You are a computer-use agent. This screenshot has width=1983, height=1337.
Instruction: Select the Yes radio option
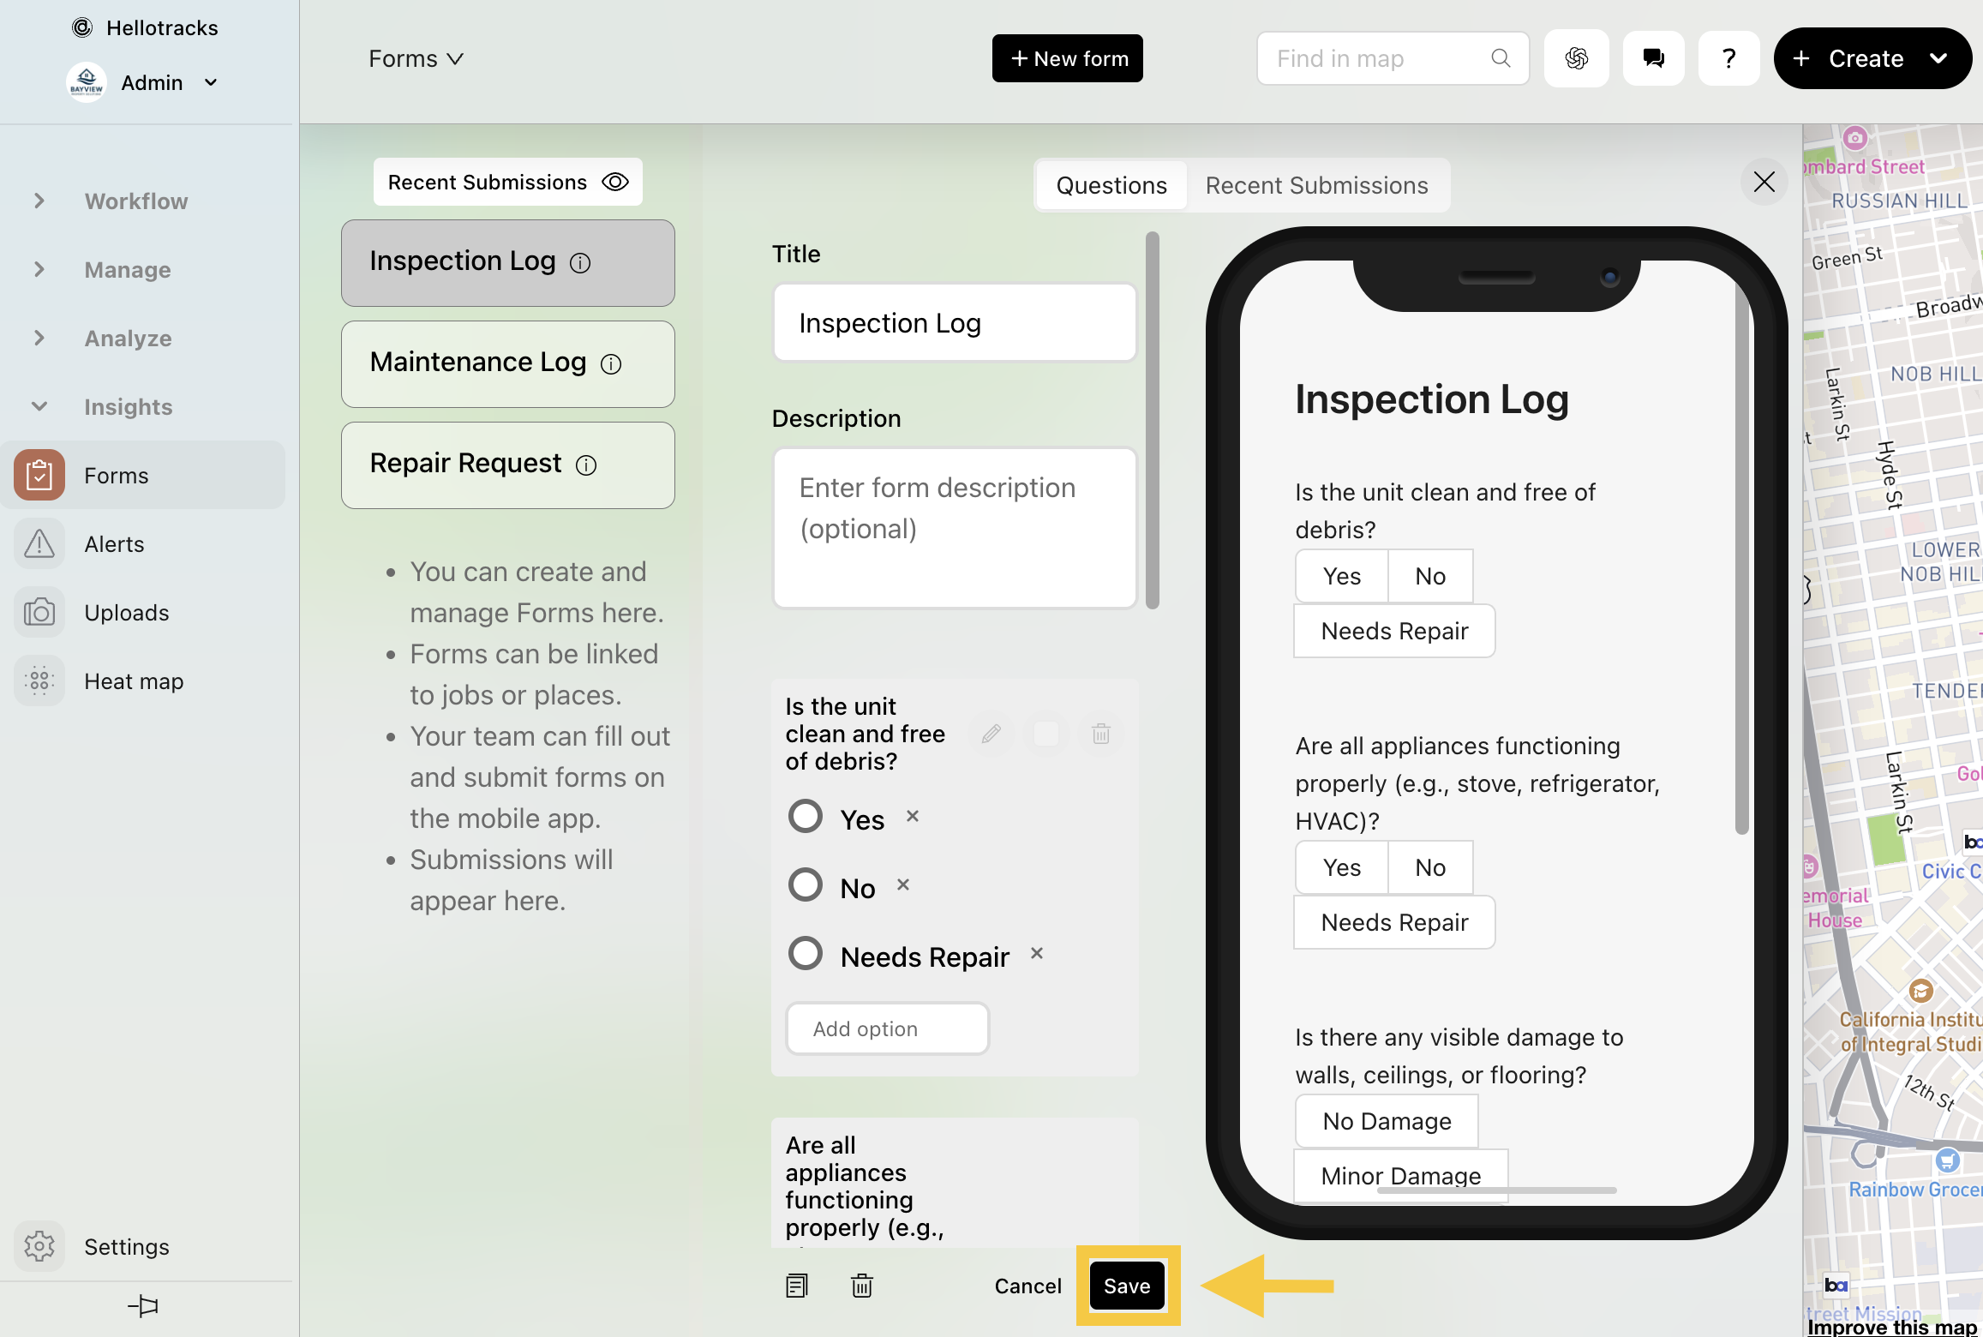pos(806,817)
